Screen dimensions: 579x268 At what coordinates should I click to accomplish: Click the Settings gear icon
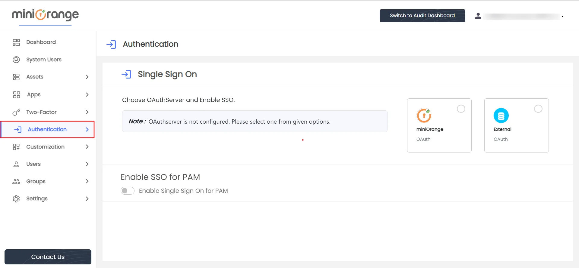click(x=16, y=199)
